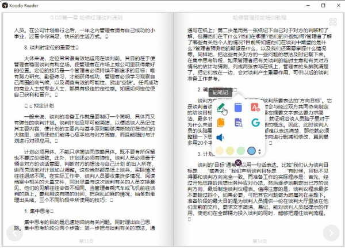Screen dimensions: 345x248
Task: Click the green pencil take-note icon
Action: [221, 108]
